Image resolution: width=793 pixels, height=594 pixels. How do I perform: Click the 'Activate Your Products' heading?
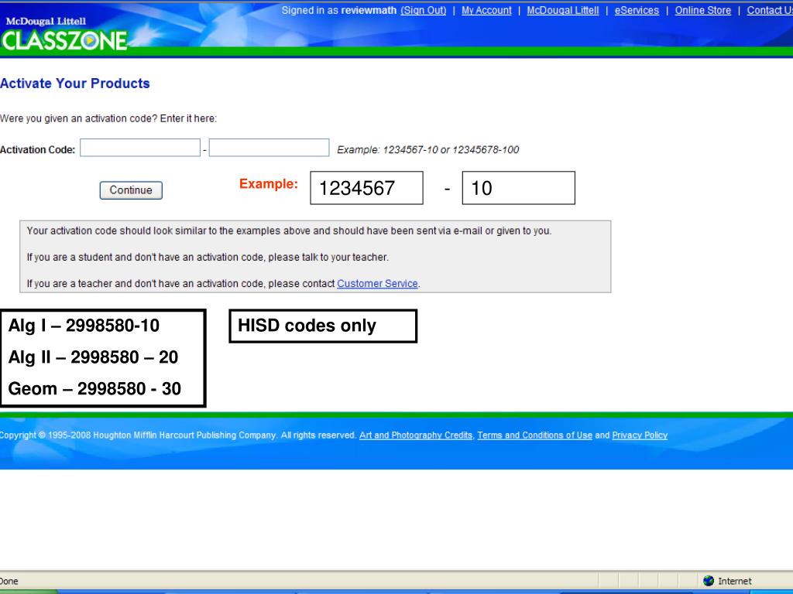(x=75, y=84)
